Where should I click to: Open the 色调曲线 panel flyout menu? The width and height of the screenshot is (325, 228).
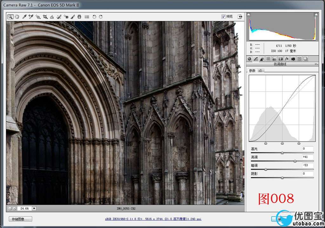[x=316, y=64]
